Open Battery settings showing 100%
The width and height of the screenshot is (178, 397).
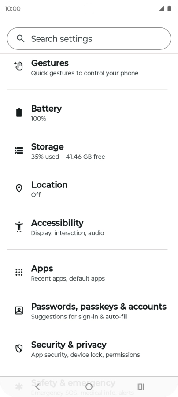click(89, 113)
